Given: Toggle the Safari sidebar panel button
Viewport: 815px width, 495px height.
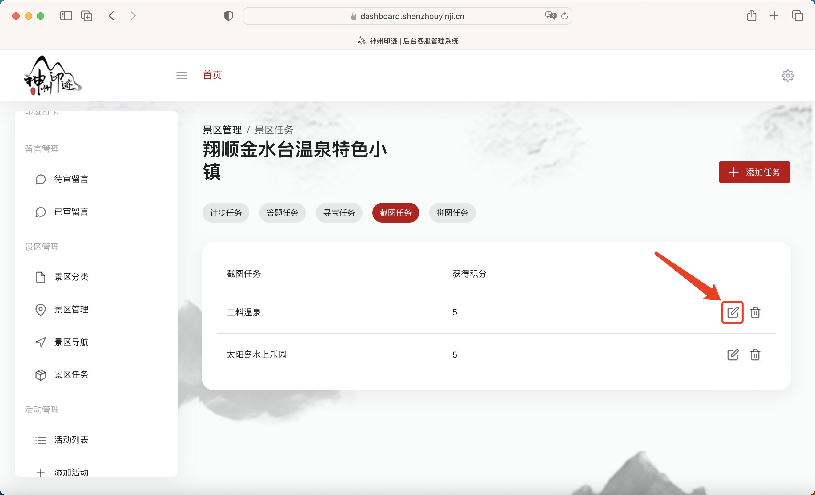Looking at the screenshot, I should (x=66, y=16).
